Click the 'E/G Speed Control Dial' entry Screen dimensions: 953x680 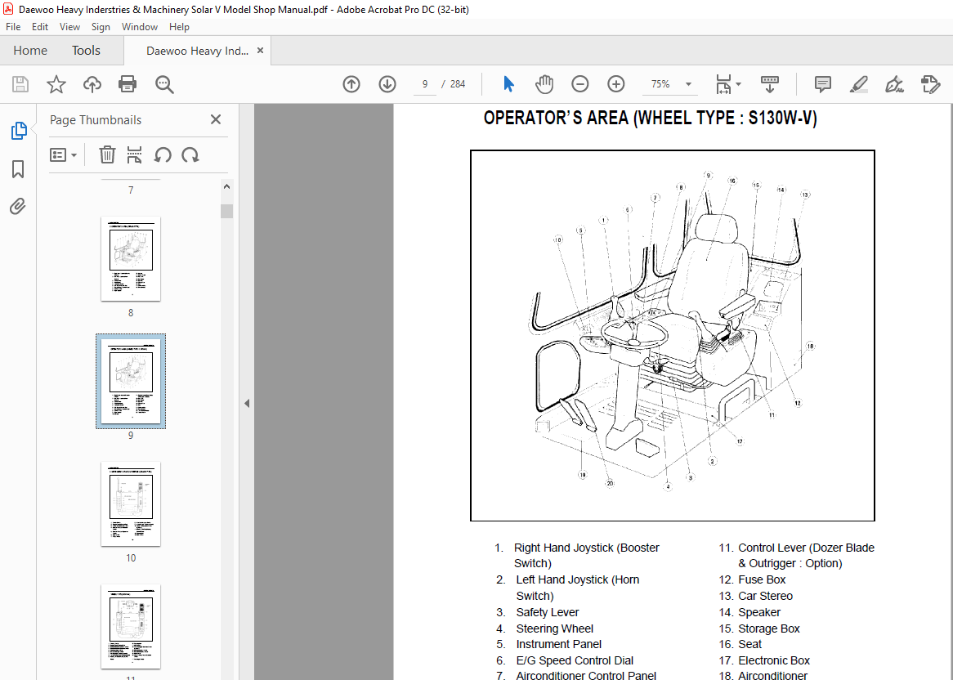coord(565,660)
